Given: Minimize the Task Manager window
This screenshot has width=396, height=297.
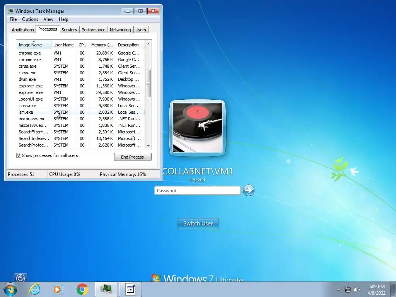Looking at the screenshot, I should (x=128, y=11).
